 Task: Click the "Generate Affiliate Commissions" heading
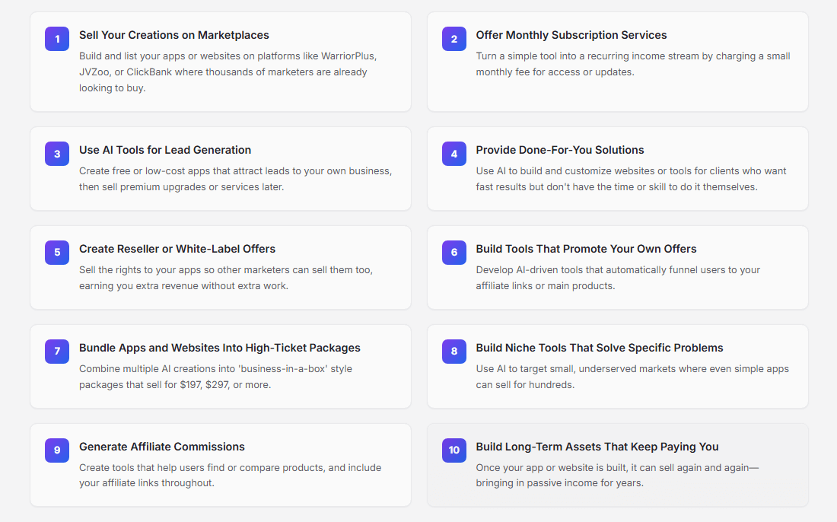click(x=162, y=447)
